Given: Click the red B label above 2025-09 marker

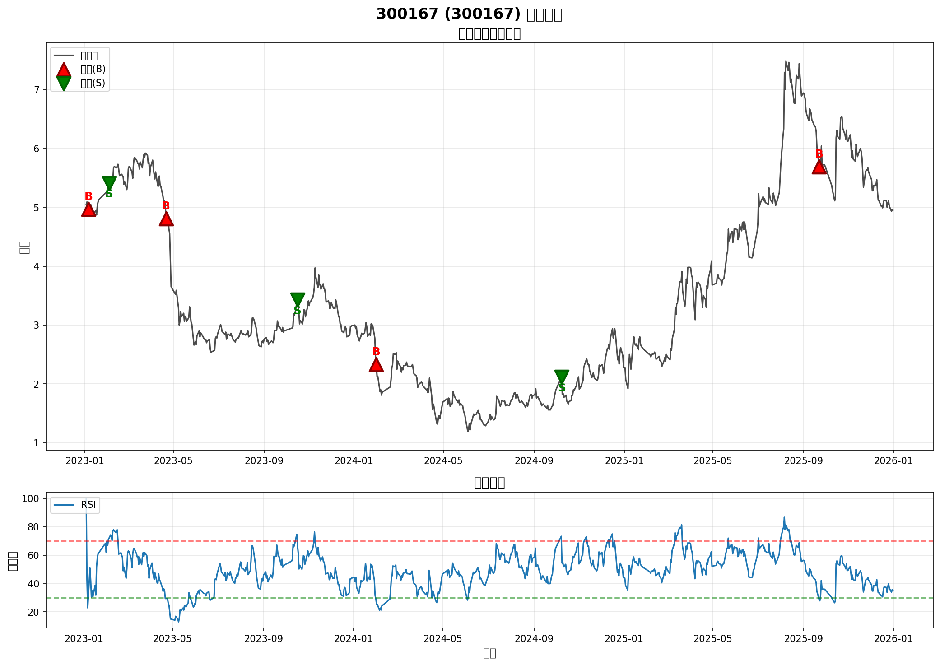Looking at the screenshot, I should point(819,154).
